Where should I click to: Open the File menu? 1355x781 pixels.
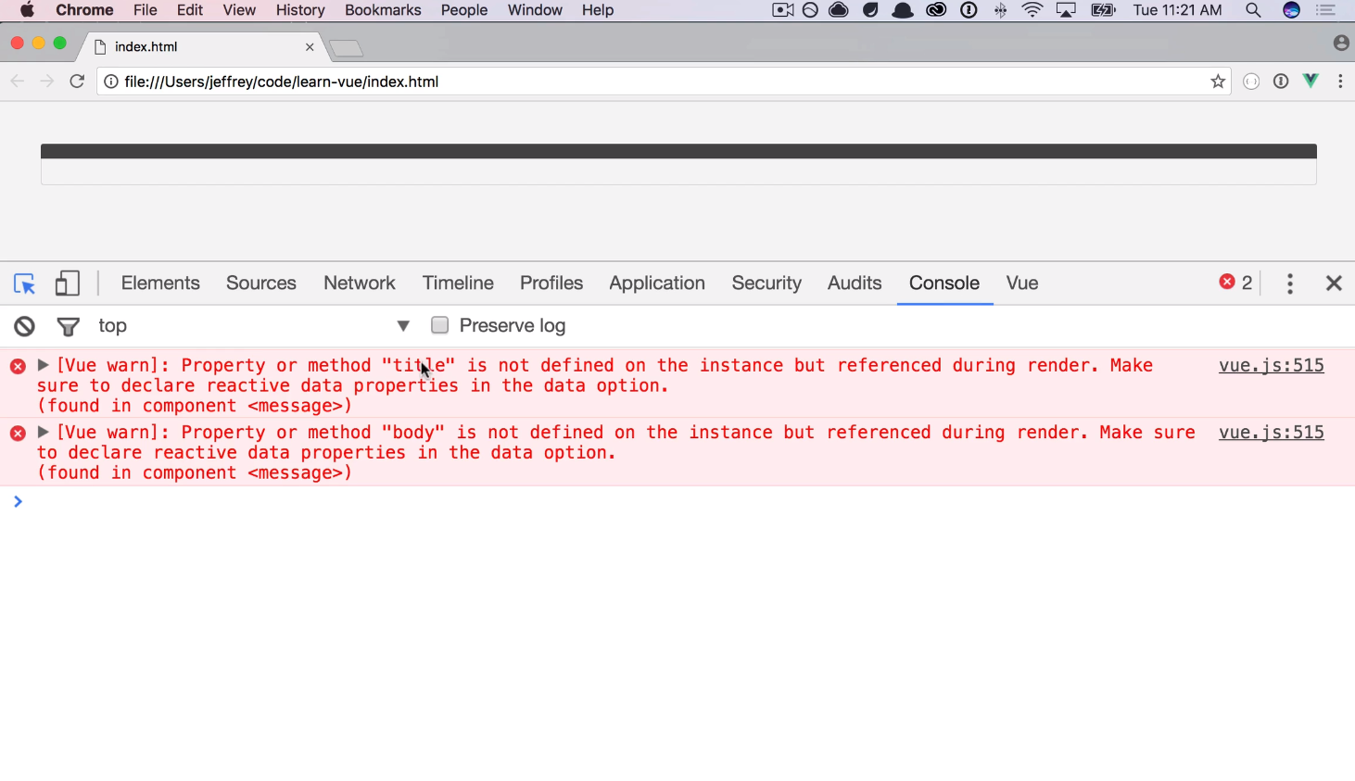point(146,10)
